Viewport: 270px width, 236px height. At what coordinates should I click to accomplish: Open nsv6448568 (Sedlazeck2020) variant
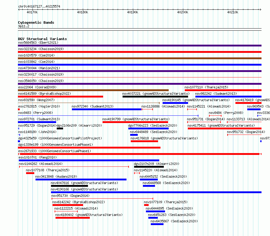click(166, 183)
